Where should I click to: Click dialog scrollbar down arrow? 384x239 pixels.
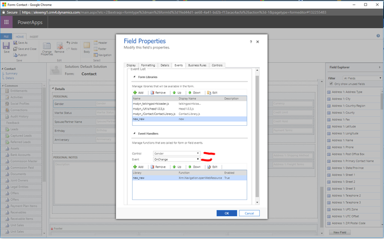pyautogui.click(x=257, y=202)
